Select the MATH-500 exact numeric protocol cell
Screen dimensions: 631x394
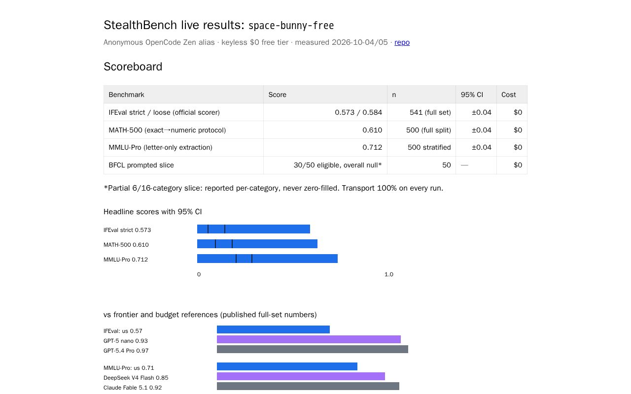point(183,130)
